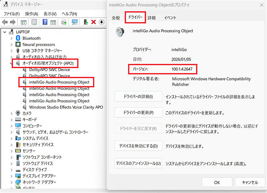Open the ファイル(F) menu

[12, 14]
